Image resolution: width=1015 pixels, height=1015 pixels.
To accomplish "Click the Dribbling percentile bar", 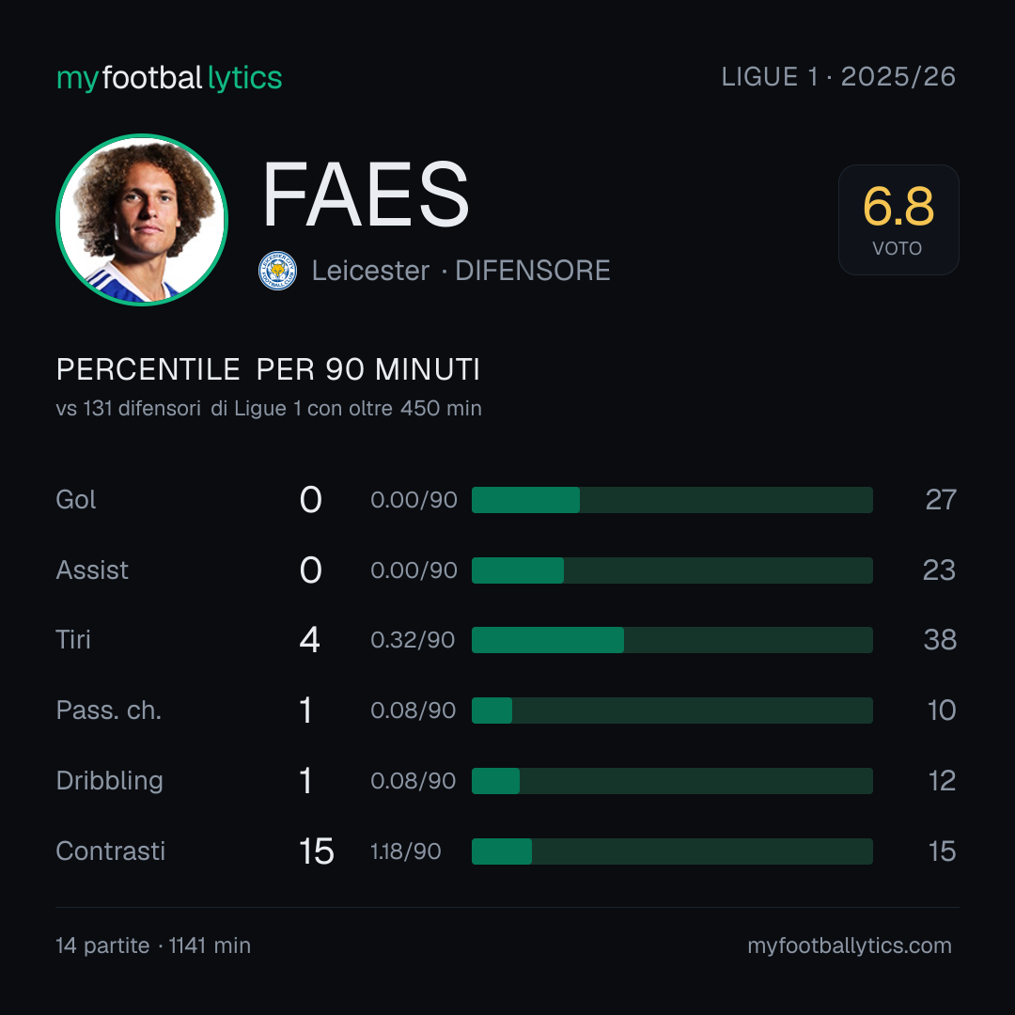I will point(672,781).
